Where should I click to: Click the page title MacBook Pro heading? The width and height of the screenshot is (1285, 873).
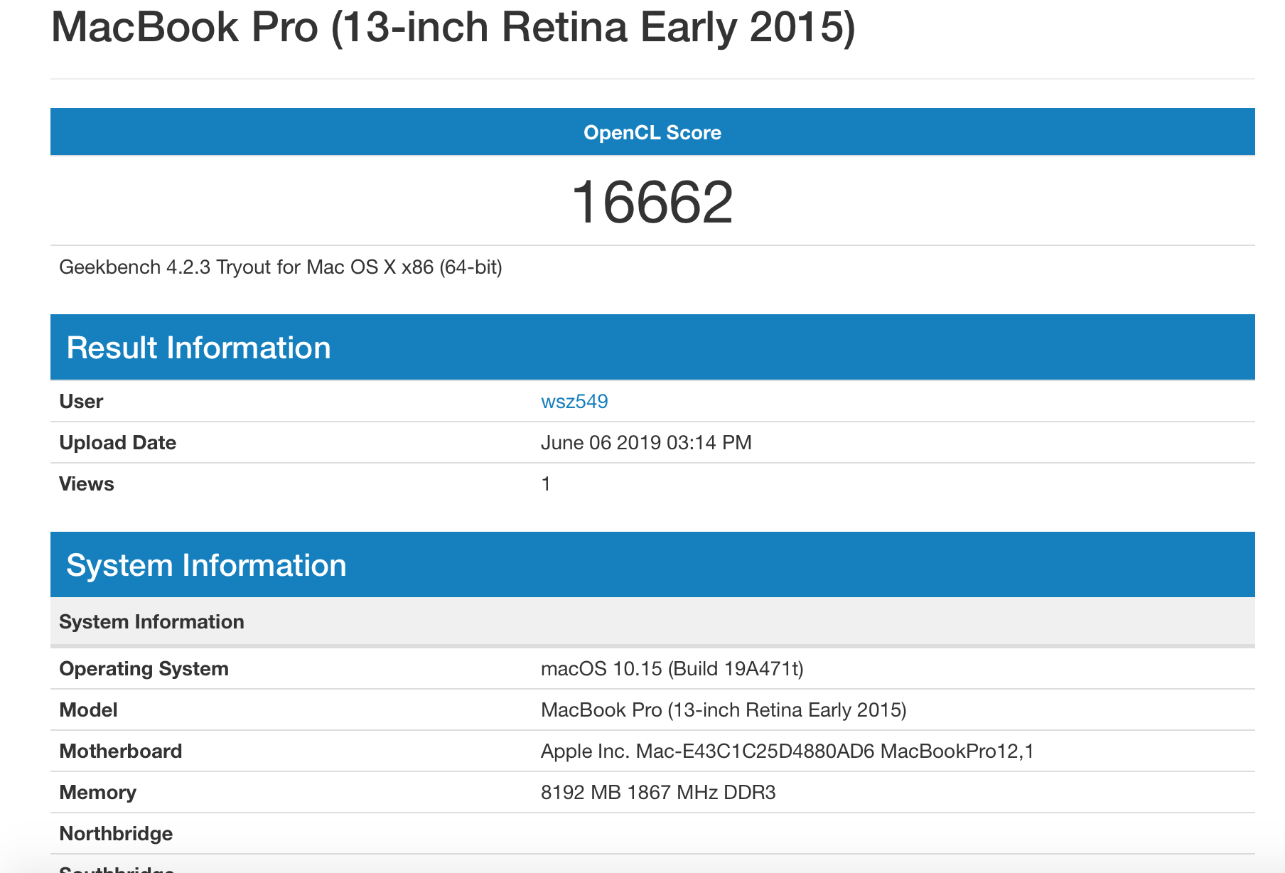click(x=453, y=28)
